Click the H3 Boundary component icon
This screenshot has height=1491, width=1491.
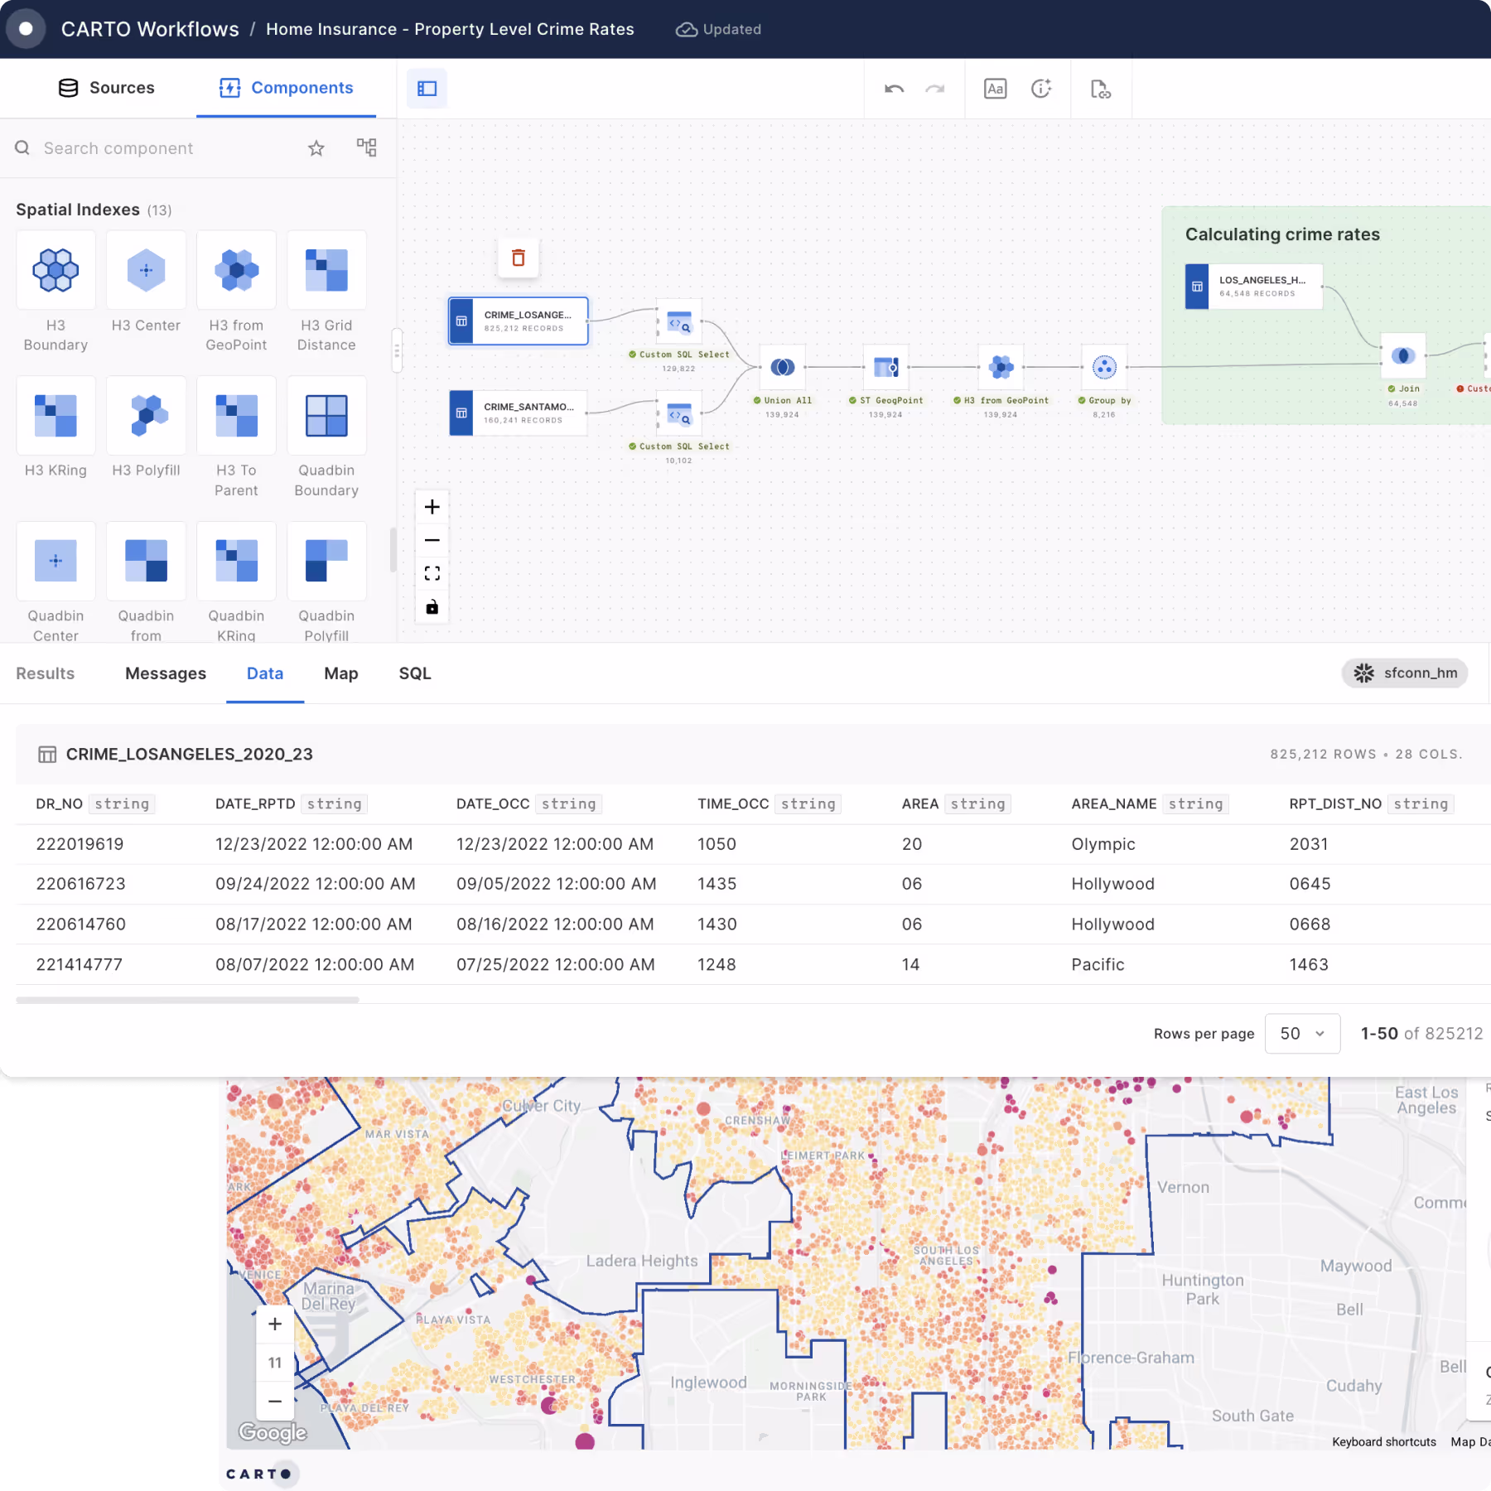[x=55, y=271]
